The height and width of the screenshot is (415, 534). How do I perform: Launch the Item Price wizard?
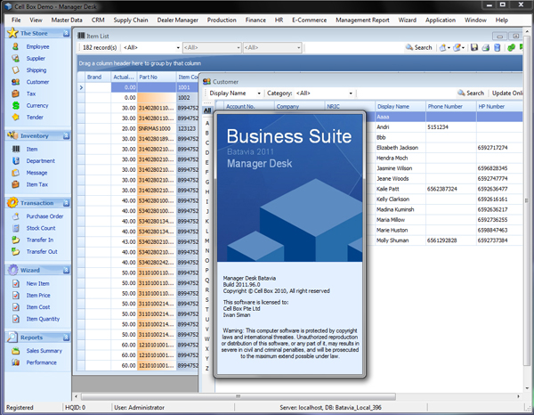coord(38,296)
